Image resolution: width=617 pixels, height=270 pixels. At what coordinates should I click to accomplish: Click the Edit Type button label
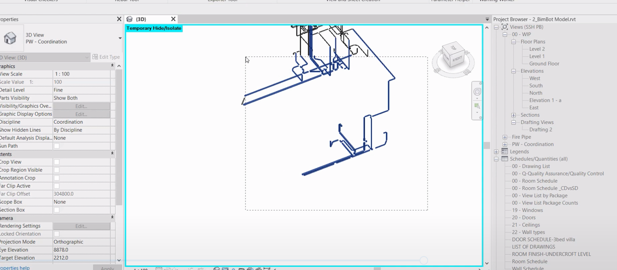pyautogui.click(x=109, y=57)
